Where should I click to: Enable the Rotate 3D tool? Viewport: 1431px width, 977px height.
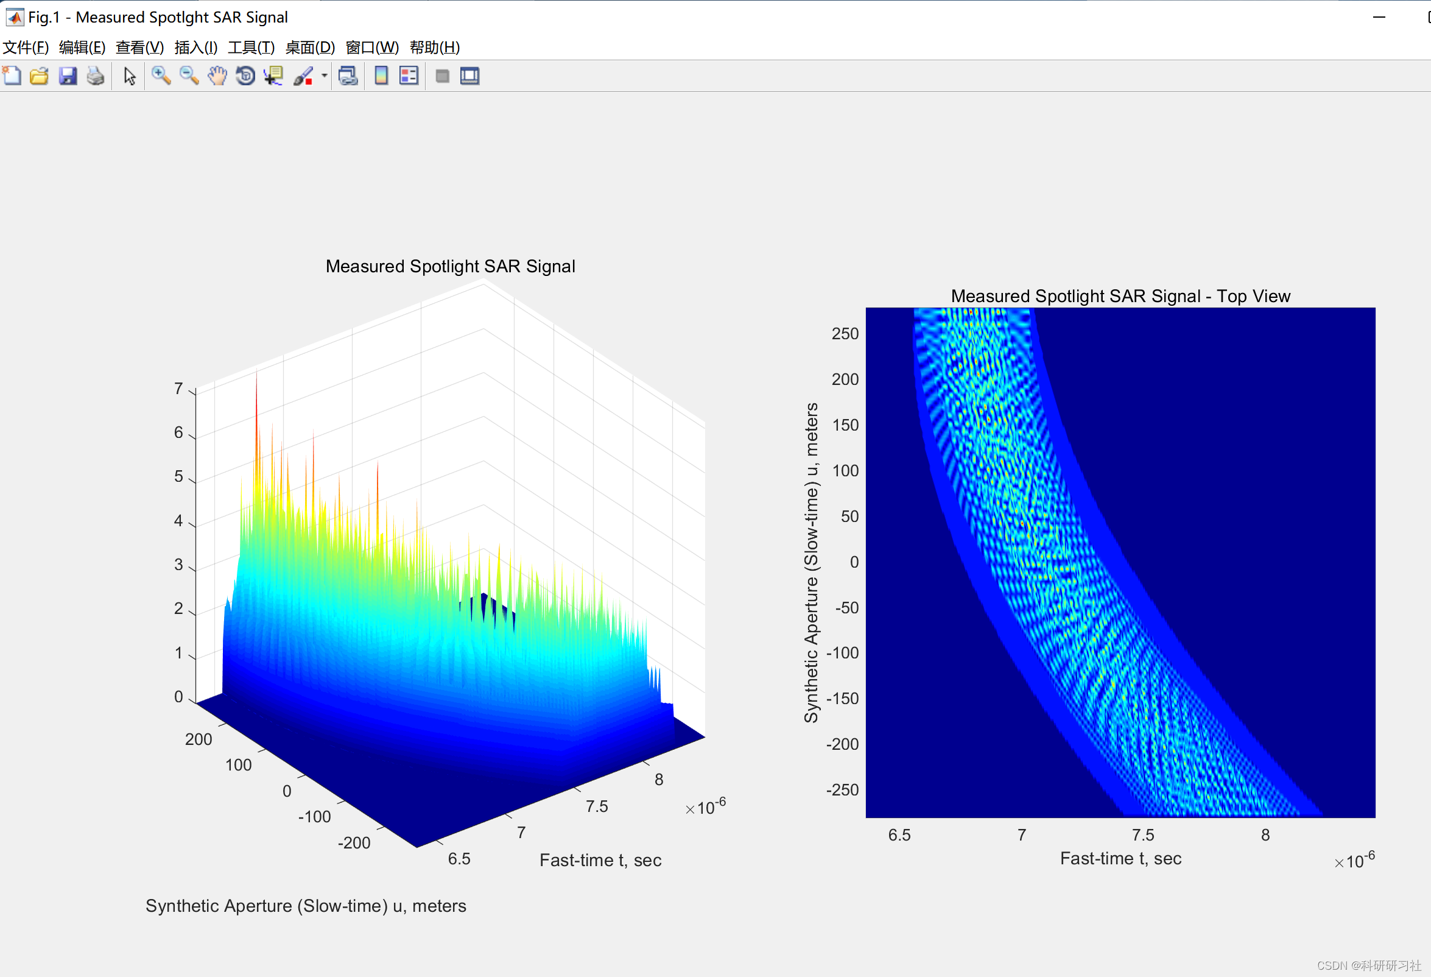pos(245,76)
